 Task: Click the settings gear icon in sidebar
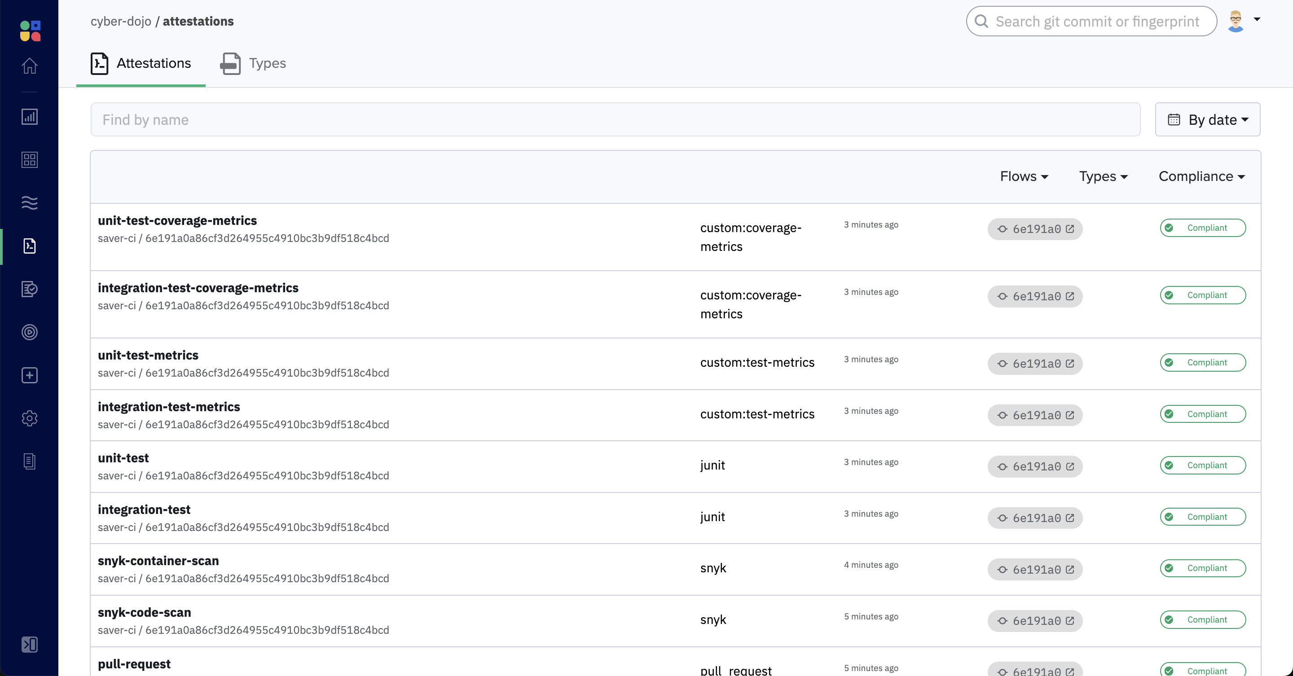point(29,418)
